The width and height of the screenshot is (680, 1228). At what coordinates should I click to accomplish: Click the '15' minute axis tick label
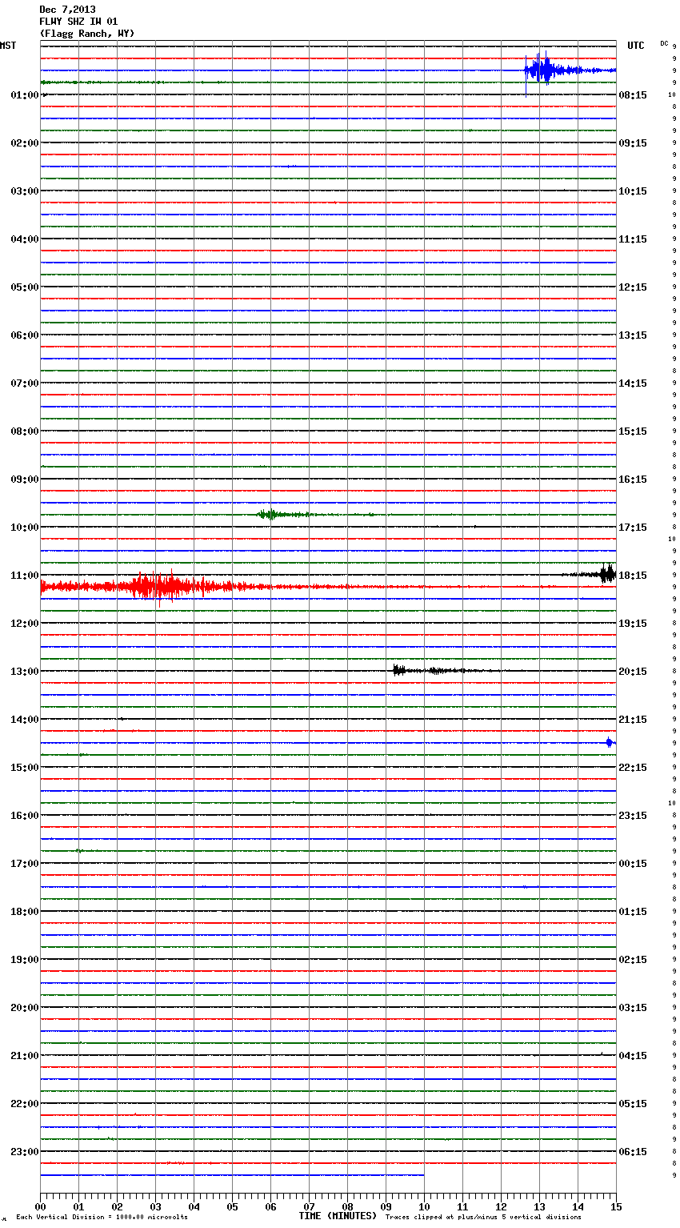coord(616,1206)
